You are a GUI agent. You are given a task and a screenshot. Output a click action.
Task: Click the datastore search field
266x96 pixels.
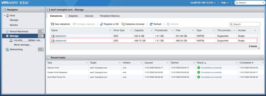click(x=245, y=24)
